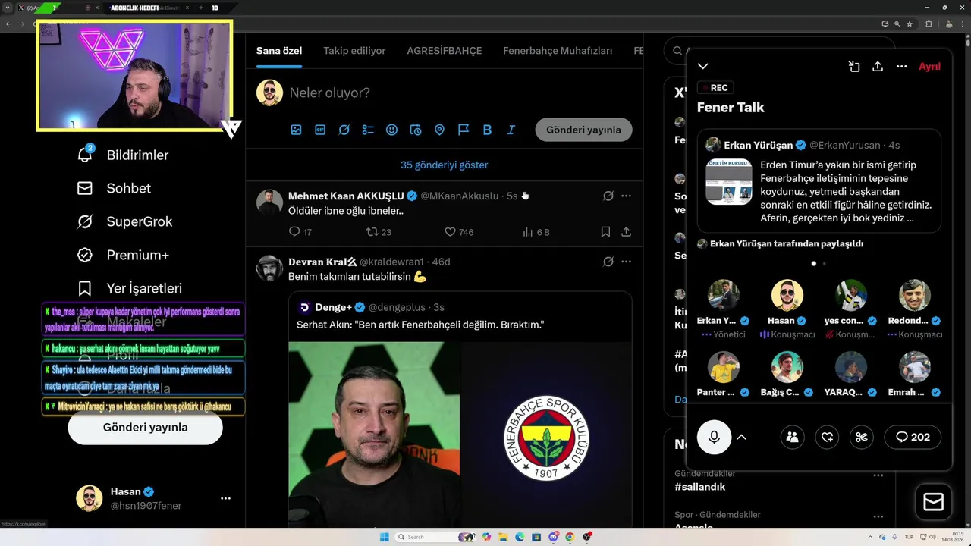Viewport: 971px width, 546px height.
Task: Share Mehmet Kaan AKKUŞLU's post
Action: (627, 232)
